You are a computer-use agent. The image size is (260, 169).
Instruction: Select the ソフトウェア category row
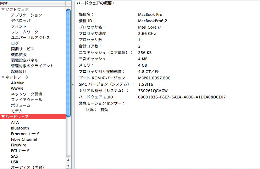click(33, 10)
